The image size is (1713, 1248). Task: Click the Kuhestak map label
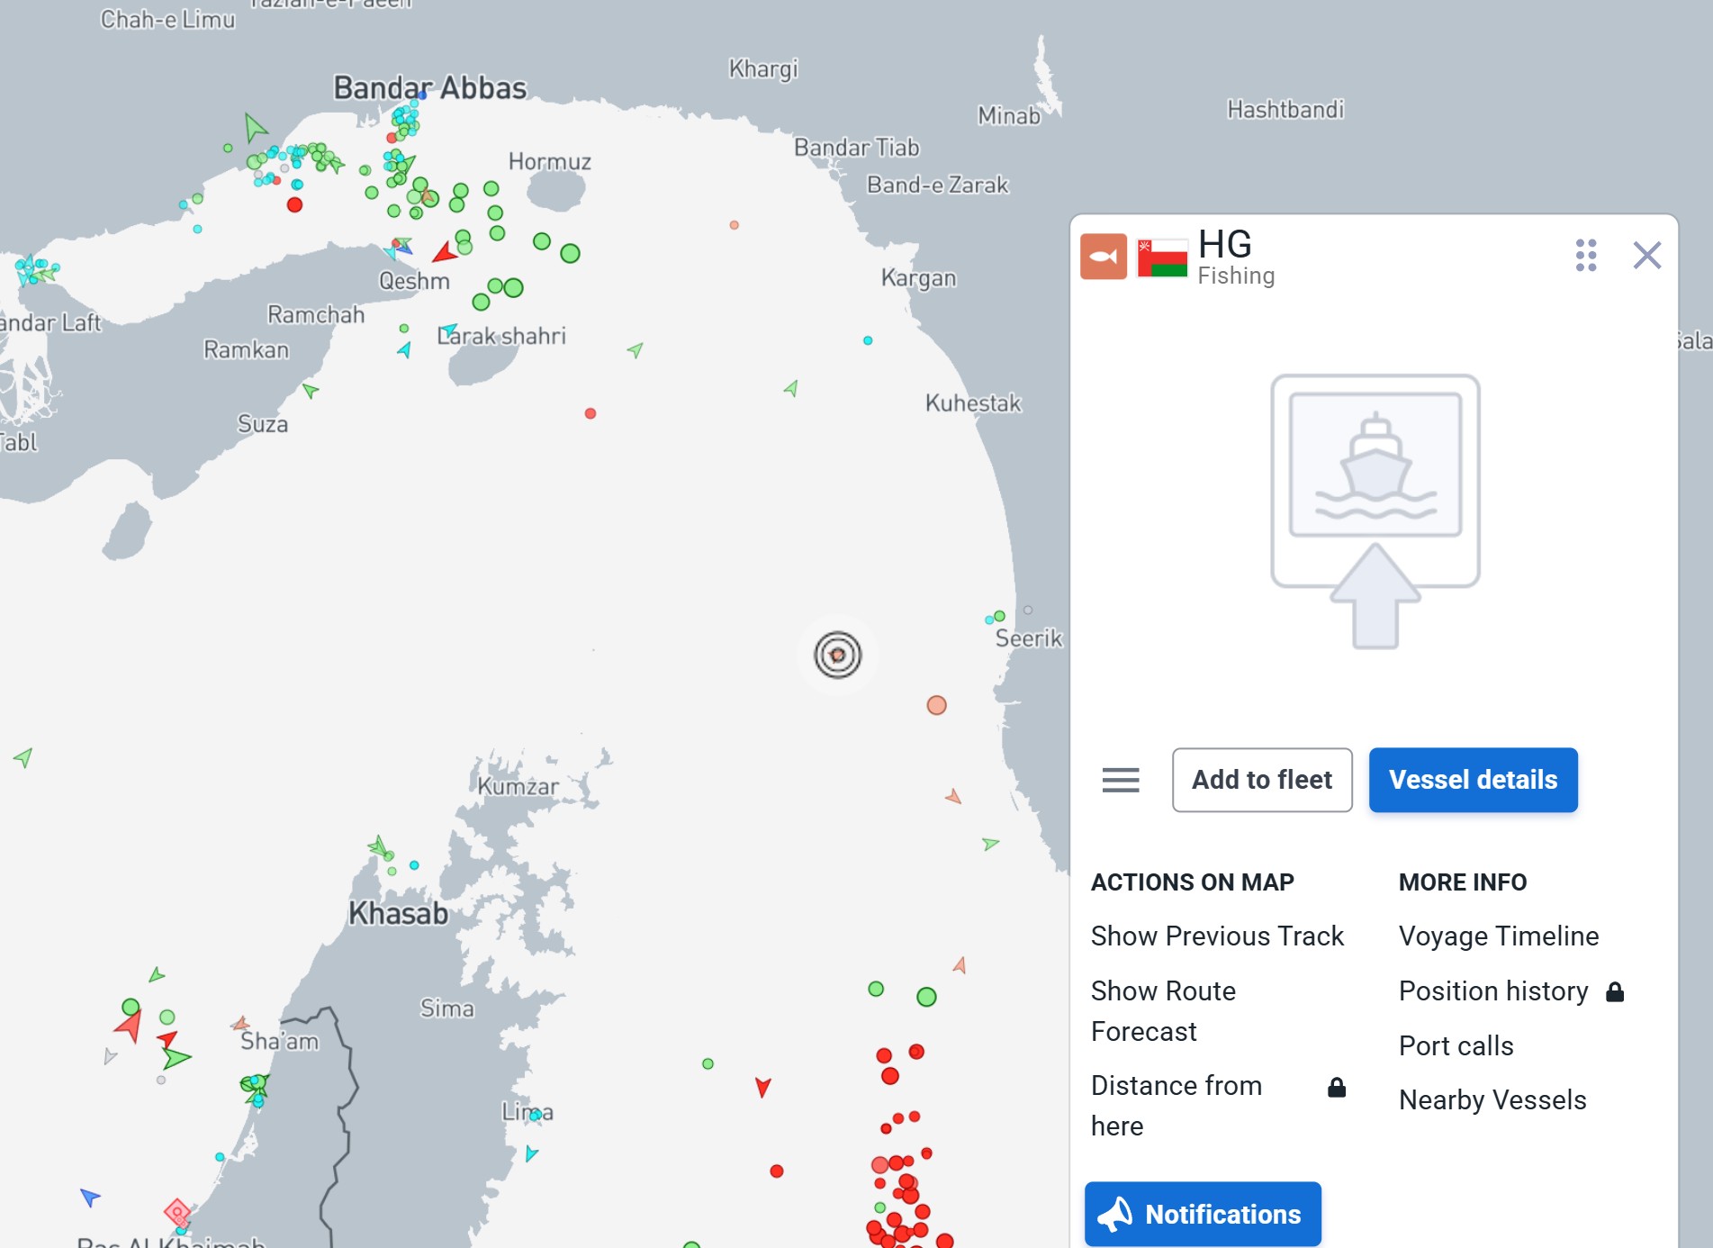973,403
